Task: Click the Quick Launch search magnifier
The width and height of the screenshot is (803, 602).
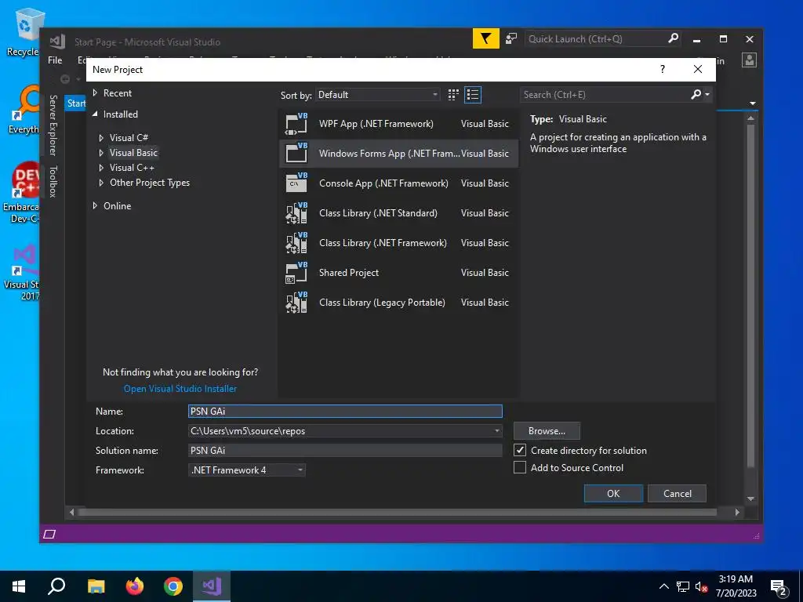Action: pyautogui.click(x=673, y=38)
